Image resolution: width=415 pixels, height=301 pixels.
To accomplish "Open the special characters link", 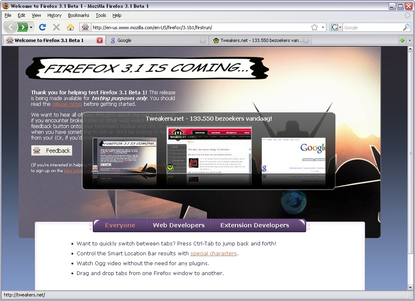I will coord(213,253).
